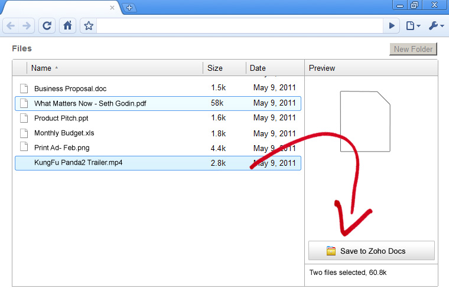Open a new tab with plus icon

pyautogui.click(x=130, y=8)
